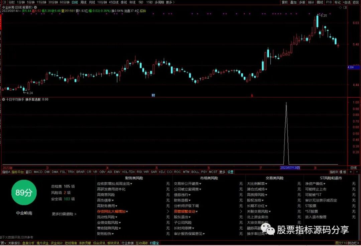Viewport: 361px width, 246px height.
Task: Expand 交易所公开谴责 dropdown
Action: pos(188,183)
